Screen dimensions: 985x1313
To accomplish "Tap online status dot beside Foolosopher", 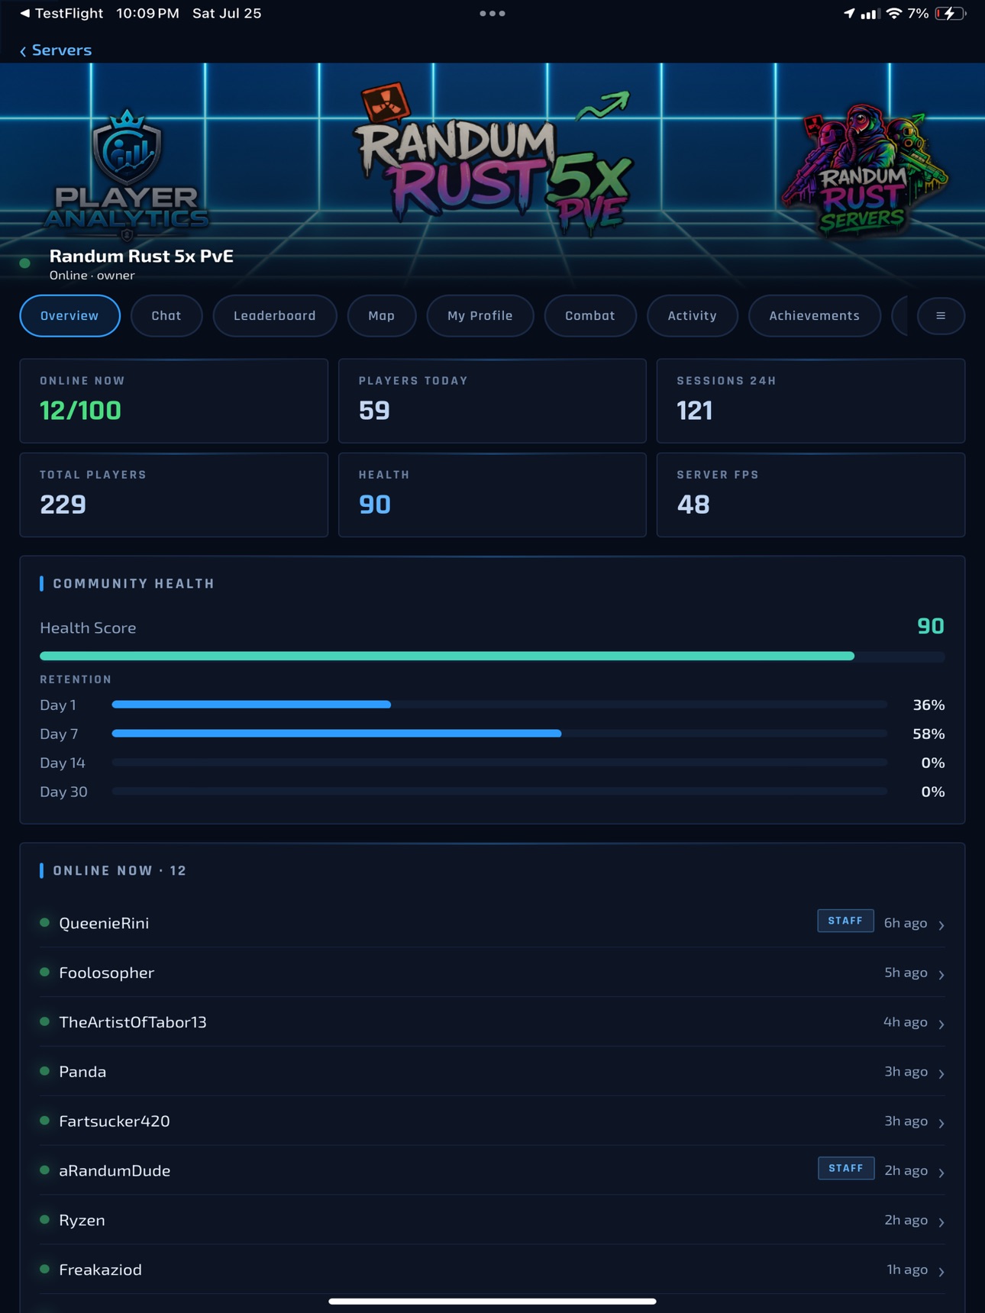I will point(45,972).
